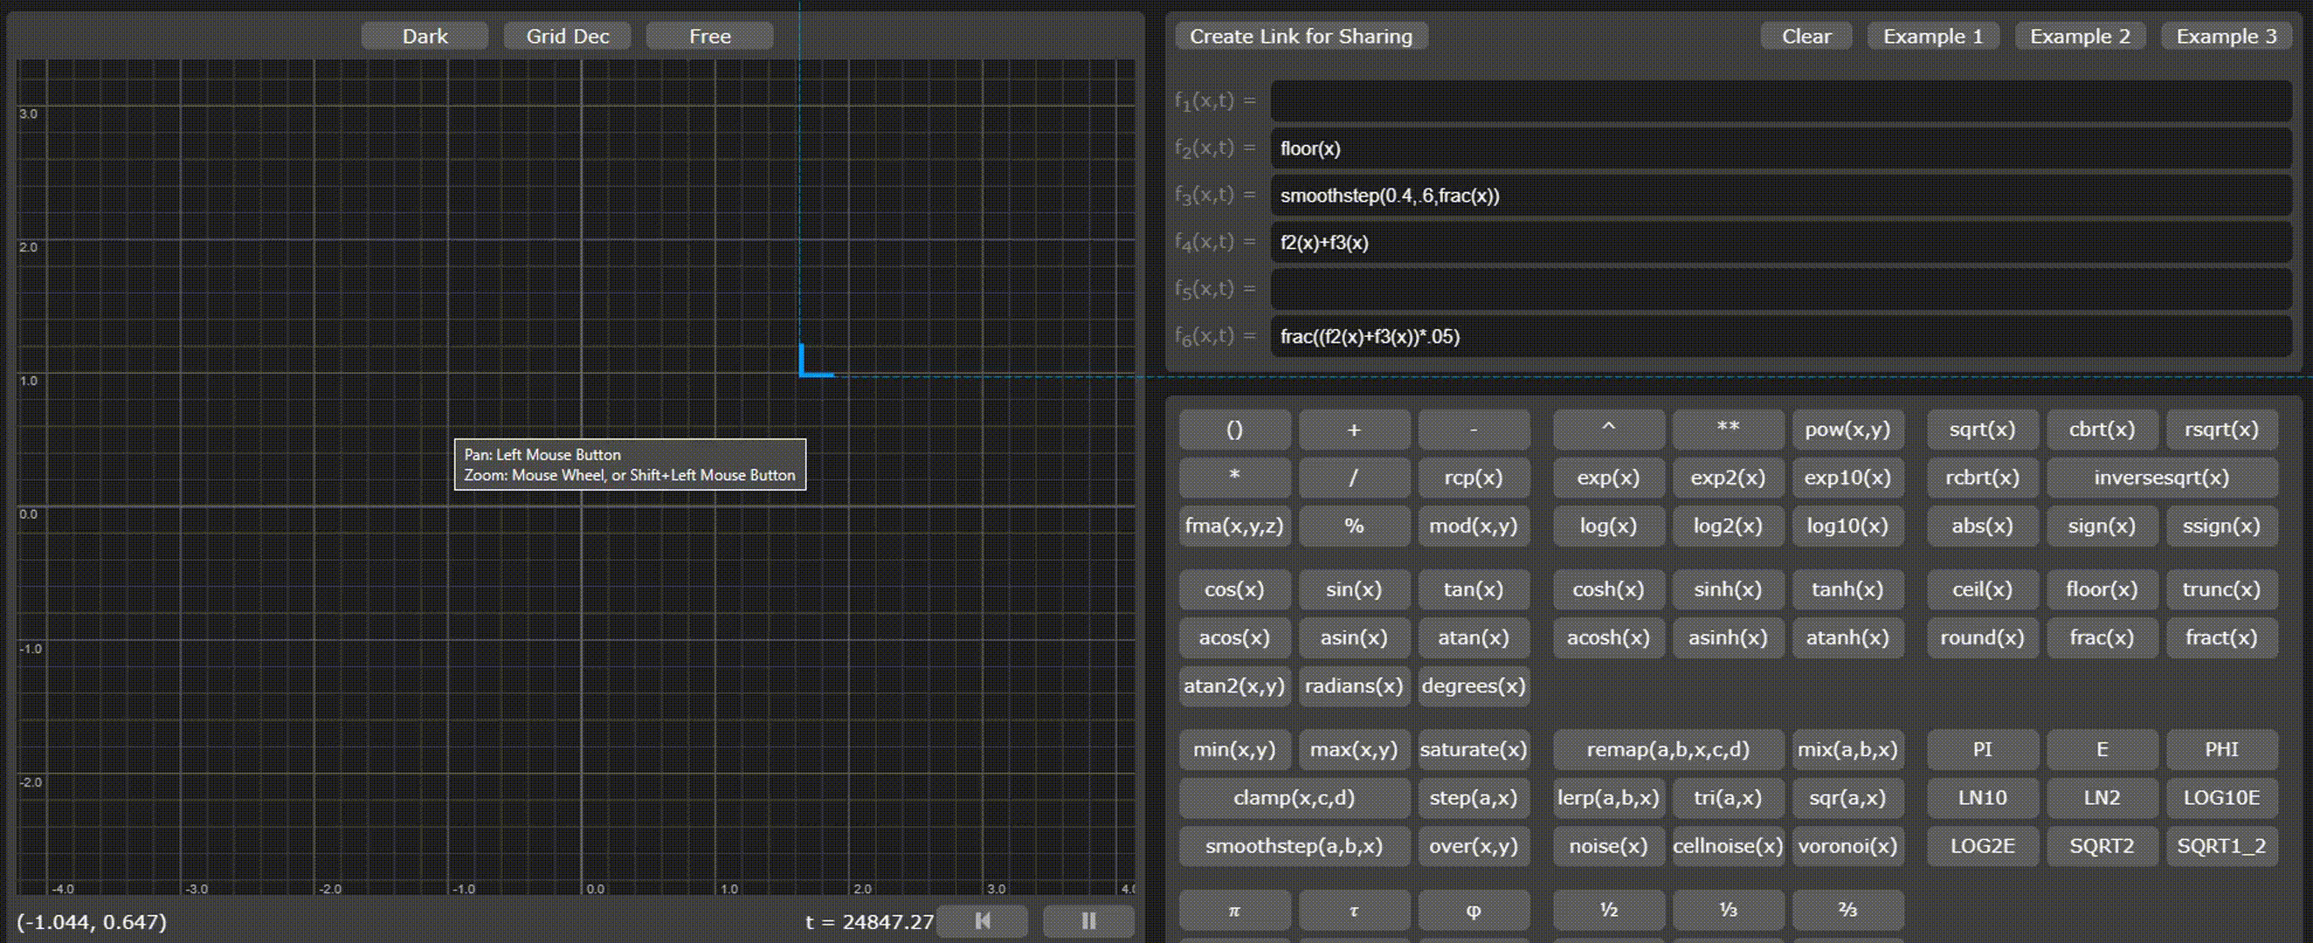This screenshot has height=943, width=2313.
Task: Insert the ½ fraction constant
Action: [x=1607, y=911]
